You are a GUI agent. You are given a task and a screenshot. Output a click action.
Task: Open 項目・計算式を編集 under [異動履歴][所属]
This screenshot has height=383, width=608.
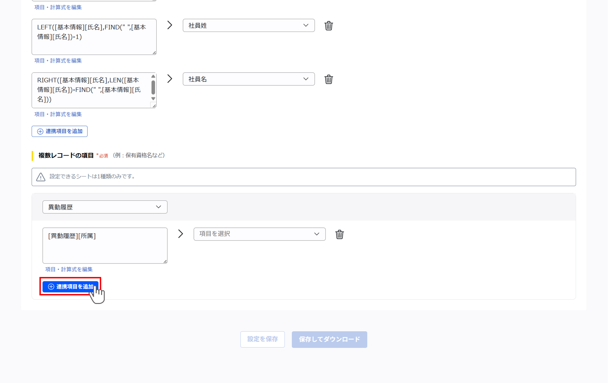(x=69, y=269)
